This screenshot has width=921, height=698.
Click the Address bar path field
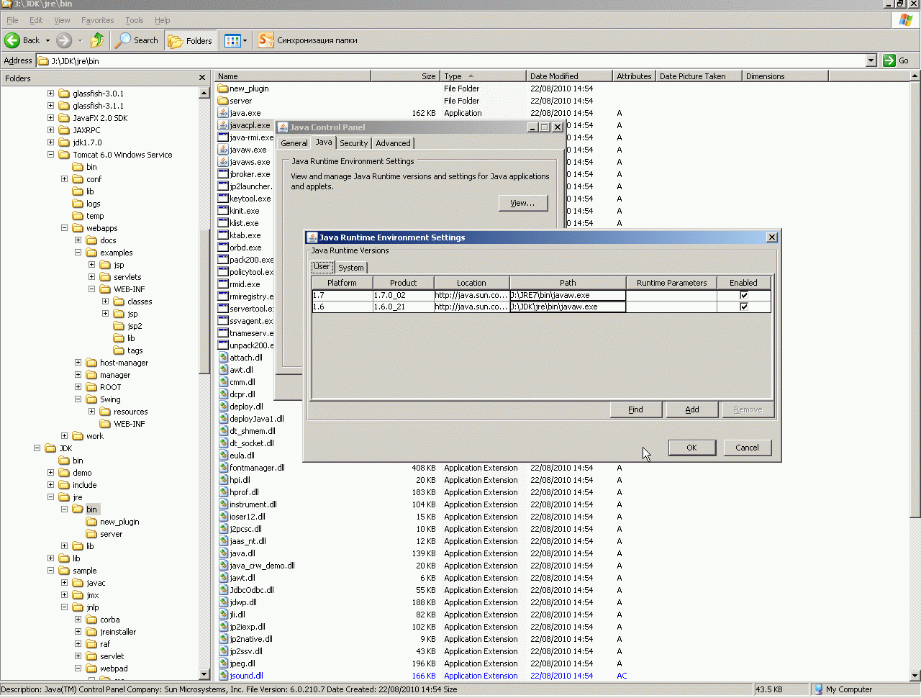(x=450, y=60)
